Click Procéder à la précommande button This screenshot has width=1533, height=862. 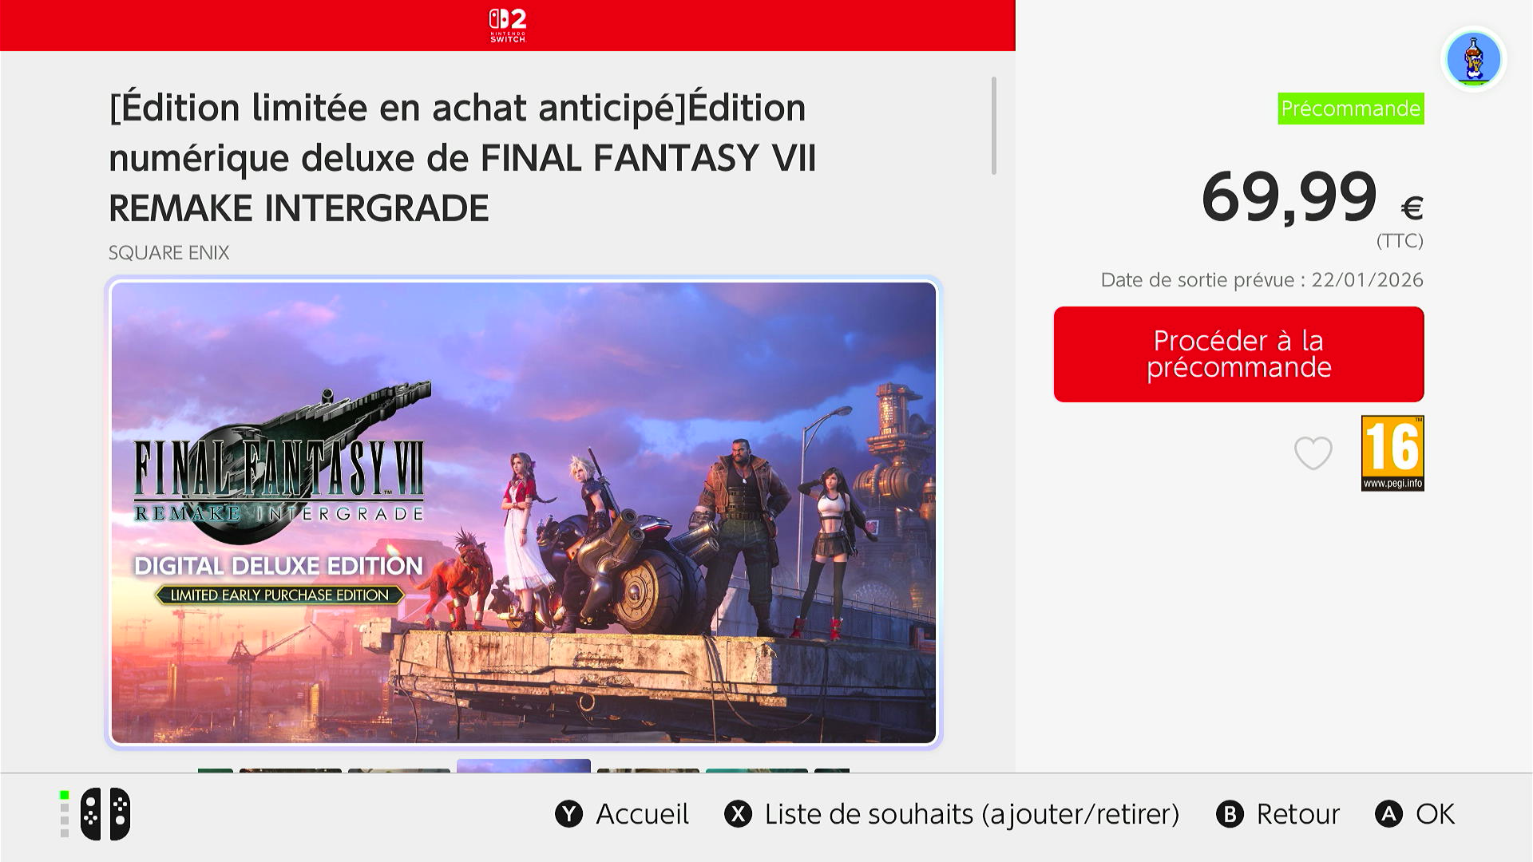1238,354
